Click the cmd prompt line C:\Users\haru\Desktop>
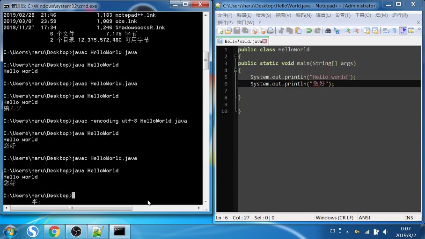 37,196
